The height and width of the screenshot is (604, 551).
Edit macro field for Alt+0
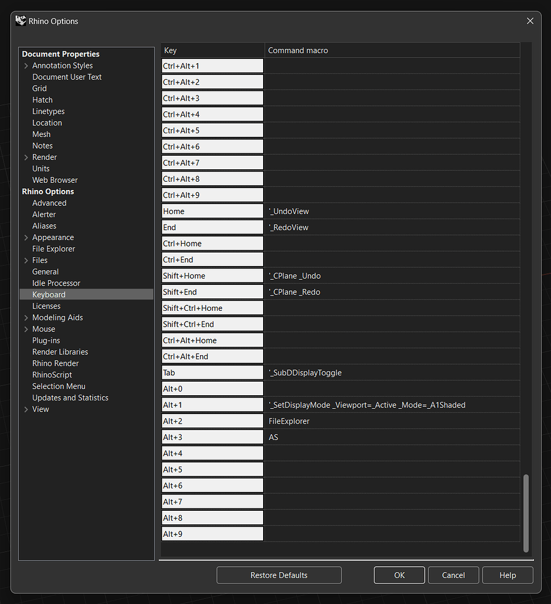point(392,389)
